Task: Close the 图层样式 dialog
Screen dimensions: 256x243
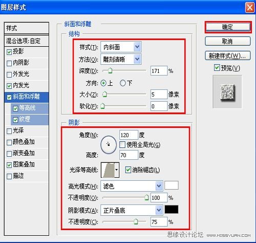Action: click(x=250, y=8)
